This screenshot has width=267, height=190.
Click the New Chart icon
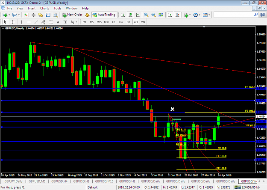5,15
